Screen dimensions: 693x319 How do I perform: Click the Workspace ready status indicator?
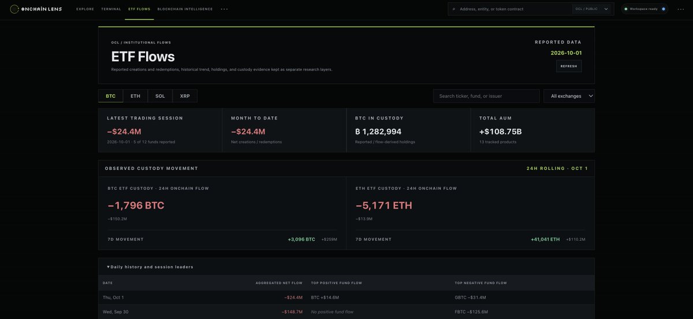[644, 9]
